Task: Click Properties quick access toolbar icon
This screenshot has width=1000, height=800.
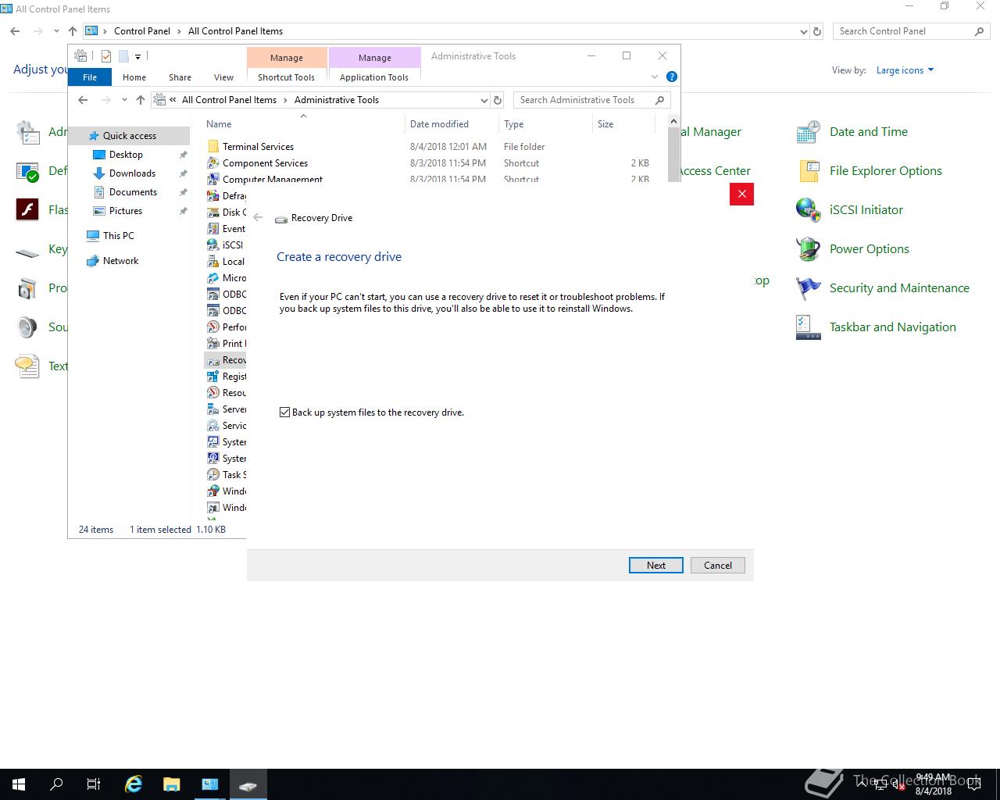Action: coord(106,56)
